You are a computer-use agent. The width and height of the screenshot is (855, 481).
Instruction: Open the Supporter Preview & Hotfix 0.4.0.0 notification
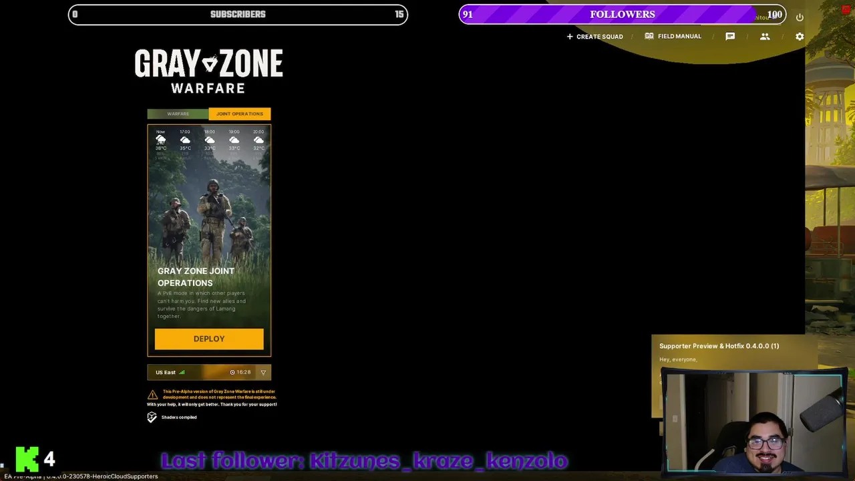pos(719,346)
